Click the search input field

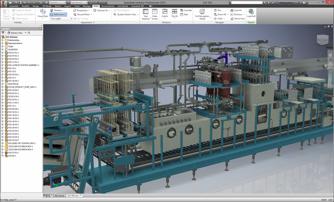(246, 2)
